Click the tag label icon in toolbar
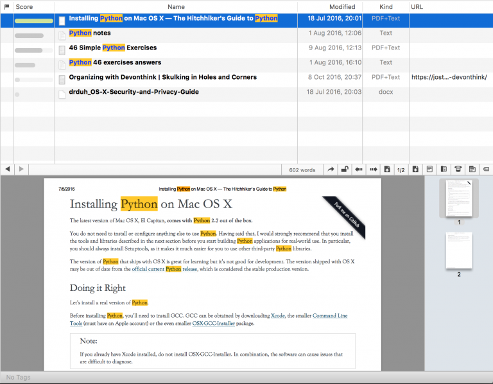The width and height of the screenshot is (493, 384). [x=486, y=170]
